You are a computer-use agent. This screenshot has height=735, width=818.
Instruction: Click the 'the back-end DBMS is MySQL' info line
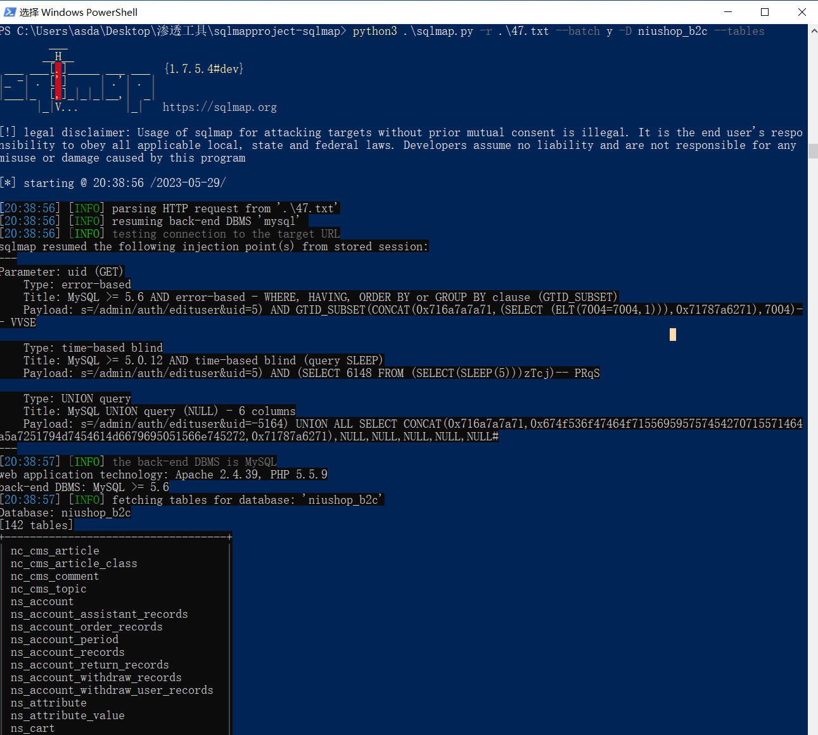point(138,462)
